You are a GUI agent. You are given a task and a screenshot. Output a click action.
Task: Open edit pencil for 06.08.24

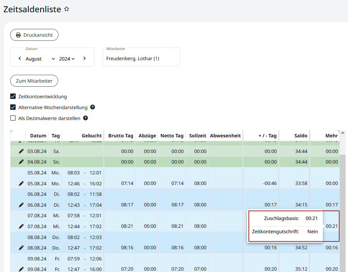point(21,205)
